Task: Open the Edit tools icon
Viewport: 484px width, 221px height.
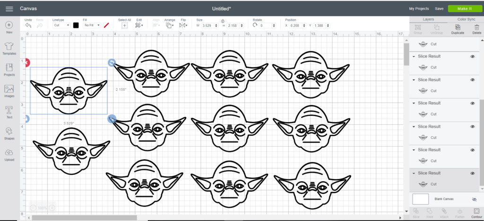Action: [x=139, y=25]
